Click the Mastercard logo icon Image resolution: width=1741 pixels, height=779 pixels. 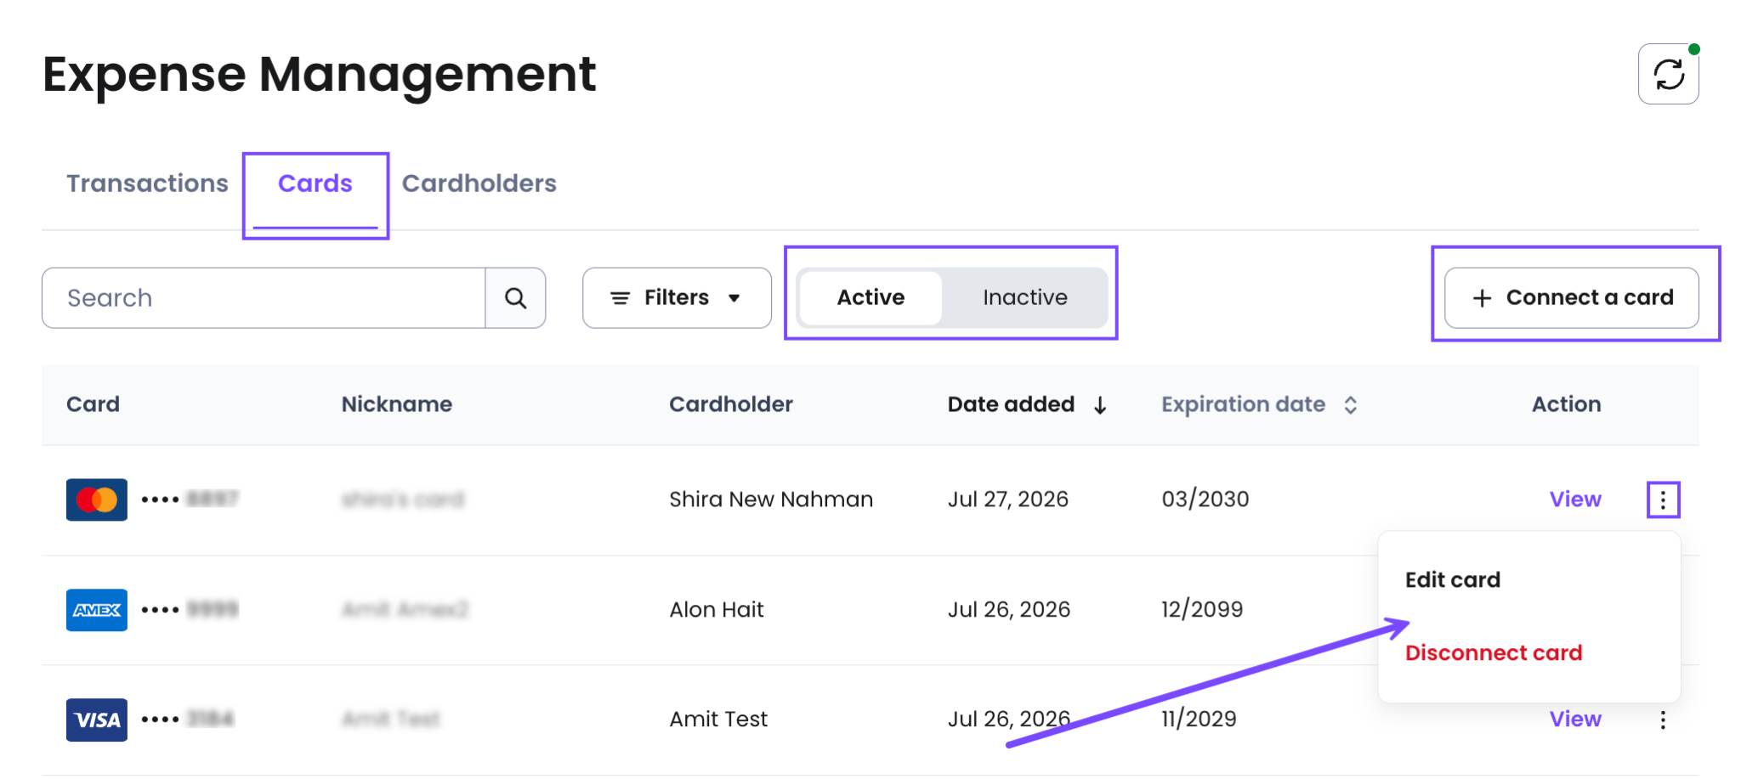coord(97,500)
